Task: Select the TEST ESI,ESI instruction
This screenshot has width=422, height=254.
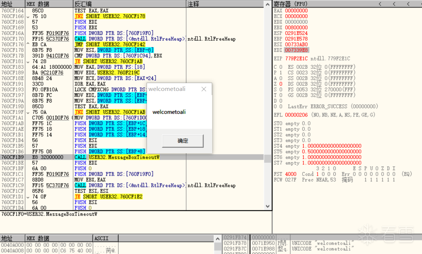Action: point(92,191)
